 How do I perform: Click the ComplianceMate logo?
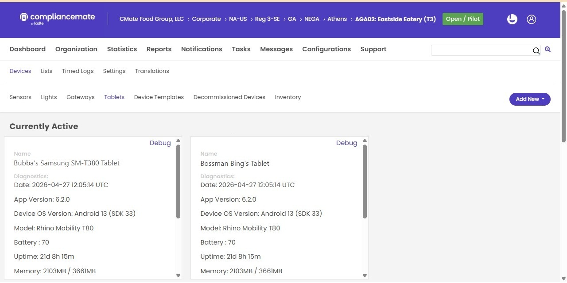pyautogui.click(x=57, y=19)
